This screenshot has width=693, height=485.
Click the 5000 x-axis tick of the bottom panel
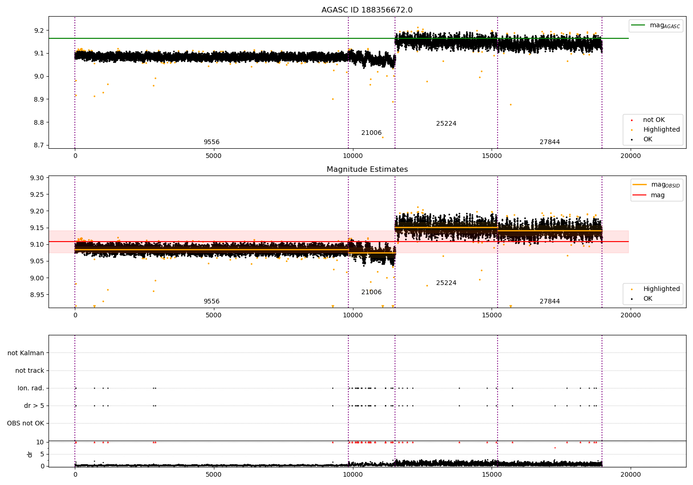point(213,474)
